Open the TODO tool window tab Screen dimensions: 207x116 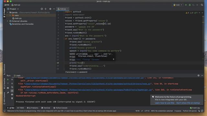tap(21, 108)
